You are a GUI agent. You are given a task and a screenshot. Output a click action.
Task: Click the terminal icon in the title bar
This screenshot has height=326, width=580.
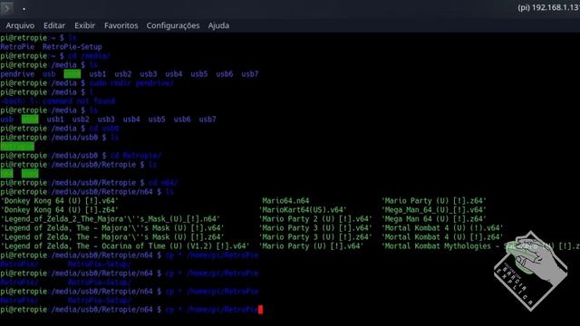pyautogui.click(x=7, y=8)
